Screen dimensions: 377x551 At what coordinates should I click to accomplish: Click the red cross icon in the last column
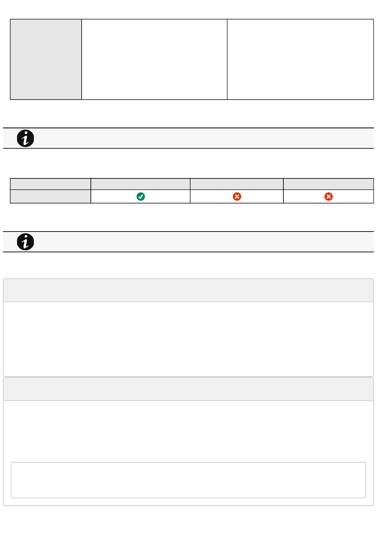click(329, 196)
